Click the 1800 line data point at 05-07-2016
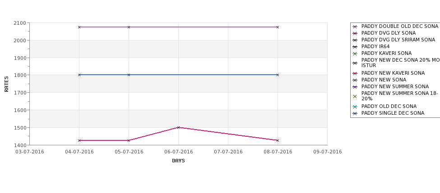 (x=129, y=75)
